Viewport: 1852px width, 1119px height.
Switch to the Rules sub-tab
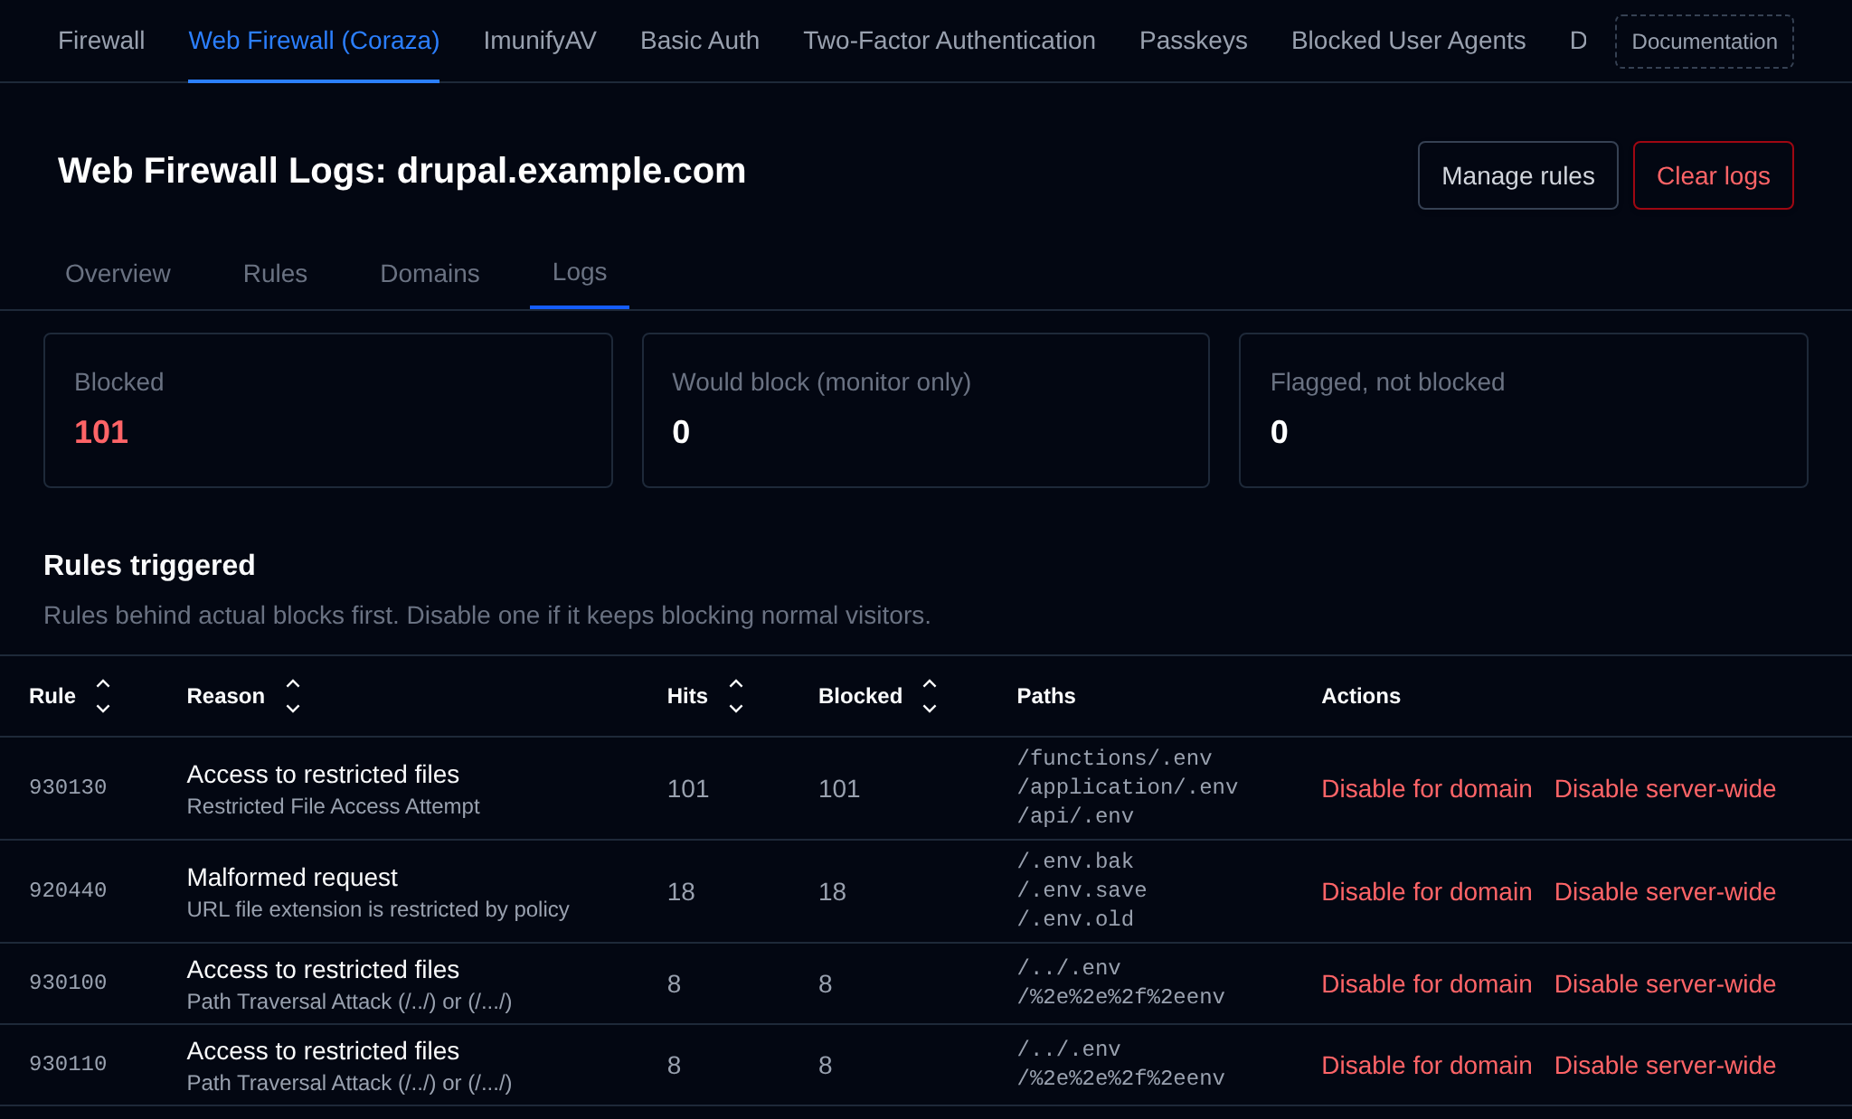[x=275, y=273]
